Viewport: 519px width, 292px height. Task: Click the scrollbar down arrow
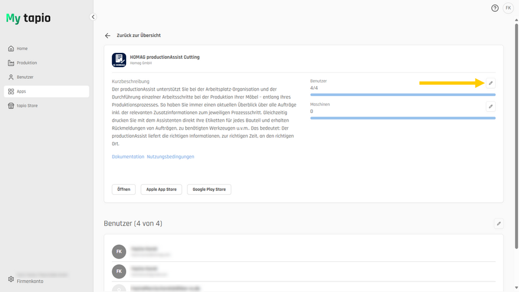517,288
